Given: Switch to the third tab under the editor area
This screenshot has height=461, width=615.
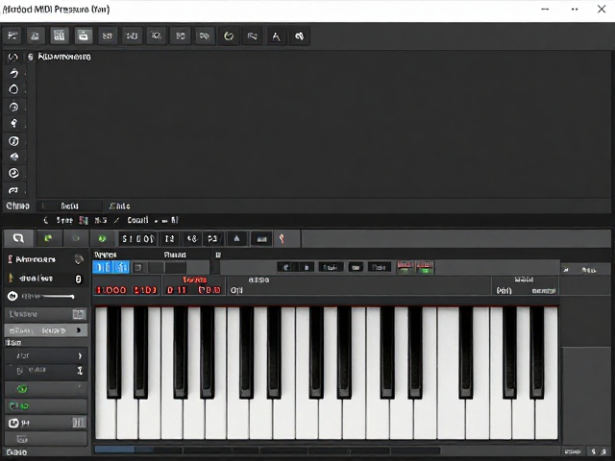Looking at the screenshot, I should (119, 206).
